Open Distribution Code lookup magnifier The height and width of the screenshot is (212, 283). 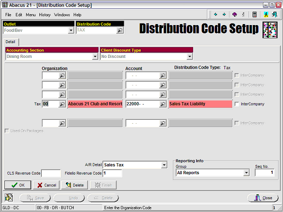pyautogui.click(x=120, y=30)
